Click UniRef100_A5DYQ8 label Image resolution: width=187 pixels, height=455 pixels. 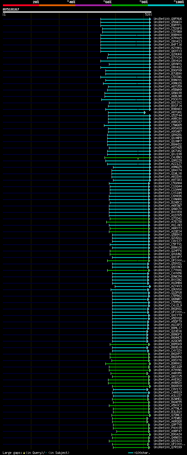click(168, 319)
